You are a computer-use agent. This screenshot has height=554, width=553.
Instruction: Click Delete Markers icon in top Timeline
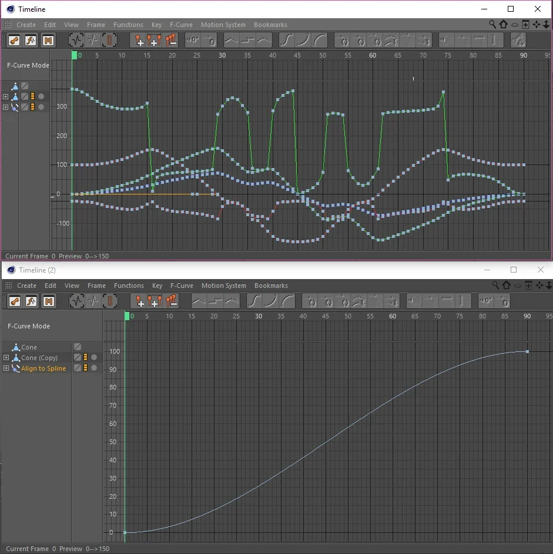click(170, 41)
